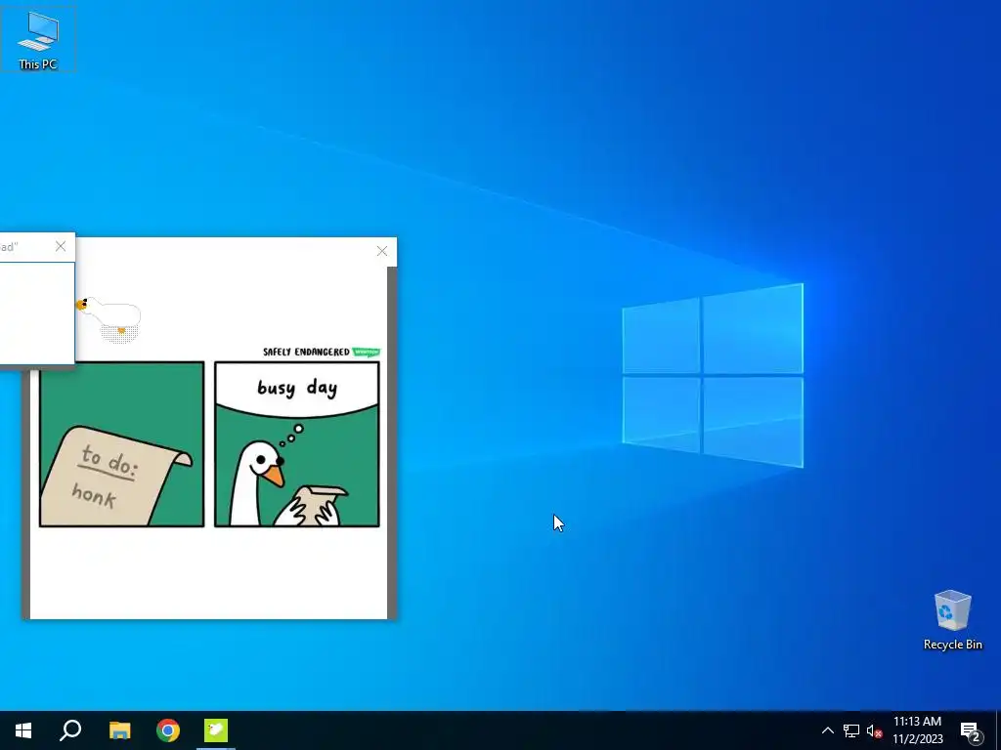Launch File Explorer from the taskbar
The image size is (1001, 750).
click(119, 730)
